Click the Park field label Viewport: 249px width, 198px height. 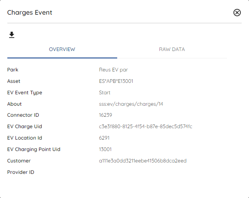pyautogui.click(x=13, y=70)
